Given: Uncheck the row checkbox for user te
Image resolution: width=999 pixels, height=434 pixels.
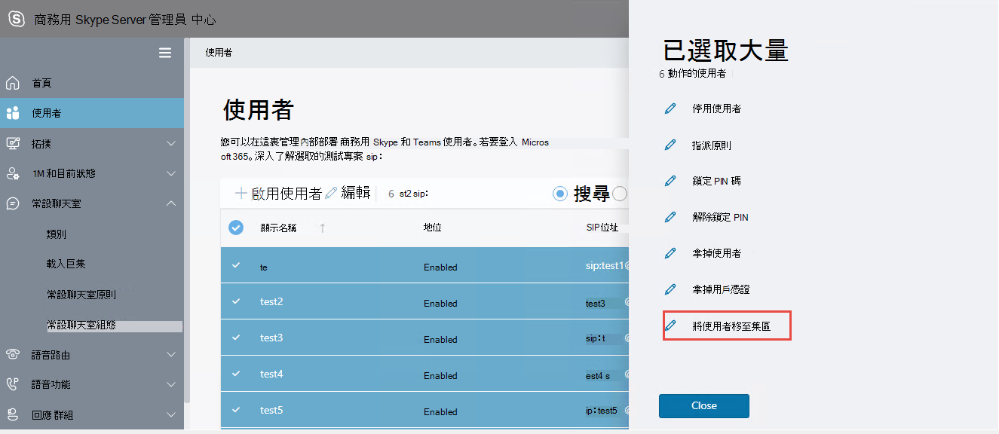Looking at the screenshot, I should (236, 266).
